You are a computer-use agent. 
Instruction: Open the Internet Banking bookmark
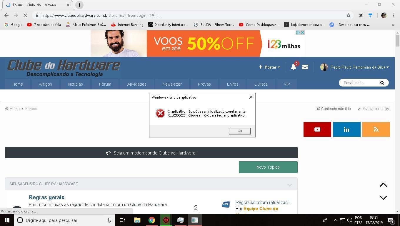(127, 25)
